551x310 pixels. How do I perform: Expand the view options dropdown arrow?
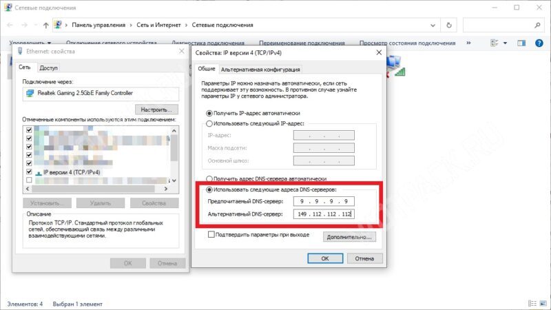click(505, 43)
